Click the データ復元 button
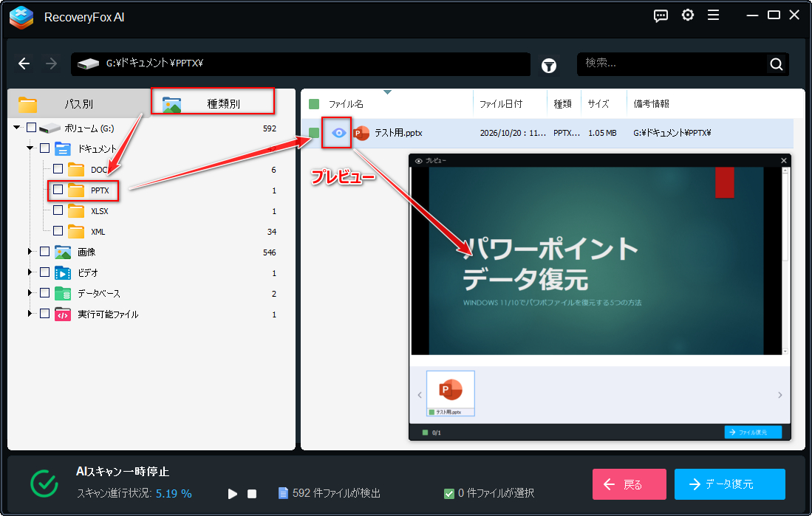 [x=730, y=484]
